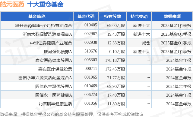This screenshot has height=117, width=193.
Task: Open fund 浙商大数据智选消费混合A
Action: click(x=47, y=34)
